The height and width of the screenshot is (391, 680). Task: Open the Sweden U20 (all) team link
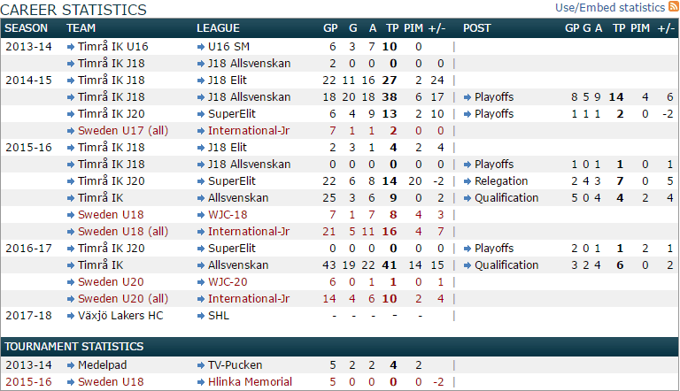coord(122,299)
